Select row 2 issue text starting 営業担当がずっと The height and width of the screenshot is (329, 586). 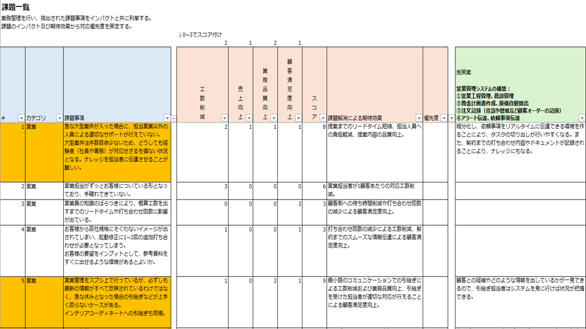coord(117,191)
